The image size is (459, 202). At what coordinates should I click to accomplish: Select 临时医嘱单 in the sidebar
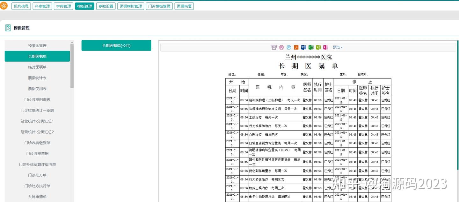coord(37,67)
